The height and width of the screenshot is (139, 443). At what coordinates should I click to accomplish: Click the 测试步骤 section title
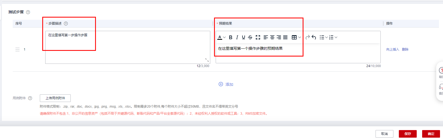(16, 12)
